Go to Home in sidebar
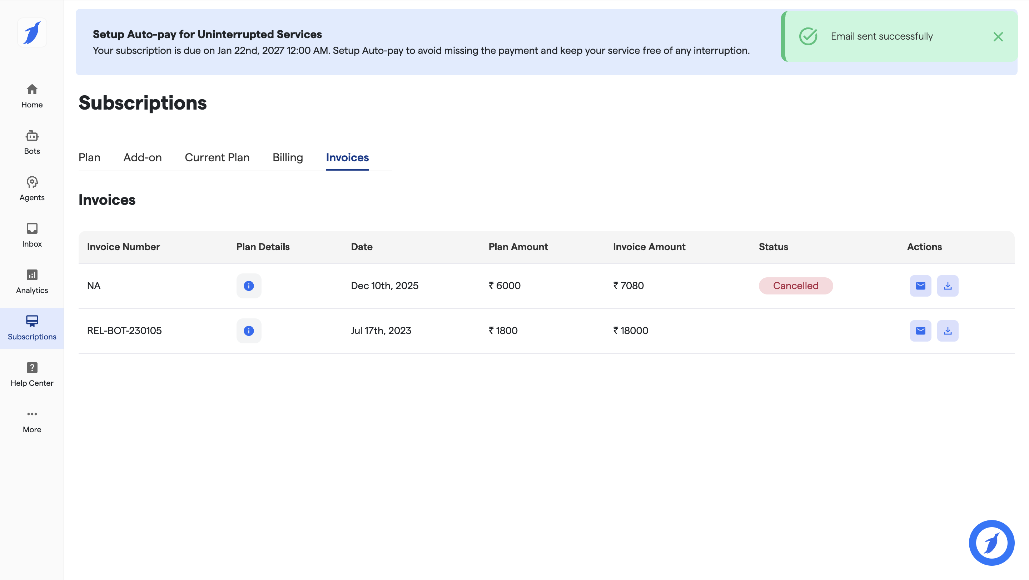1029x580 pixels. tap(32, 96)
